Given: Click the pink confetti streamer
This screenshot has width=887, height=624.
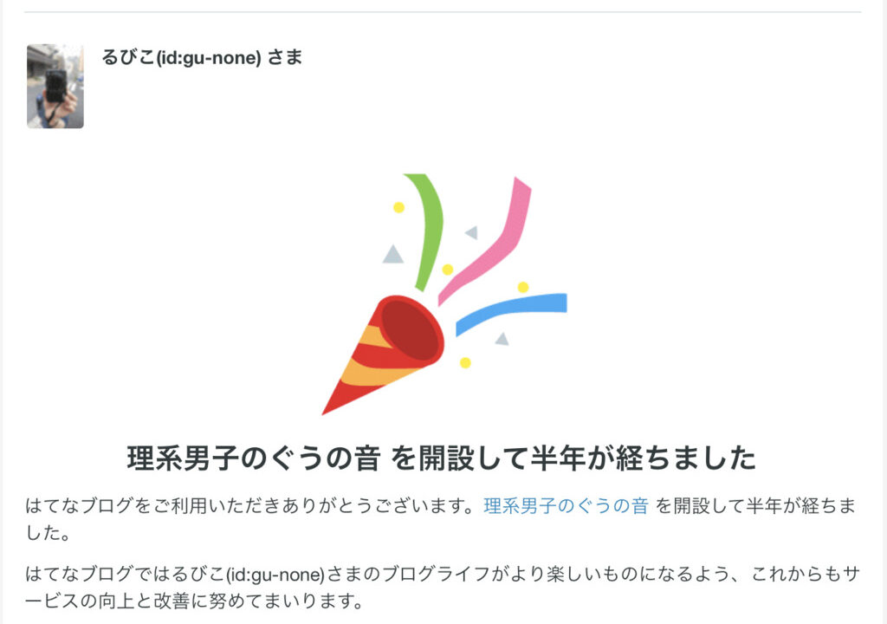Looking at the screenshot, I should click(487, 241).
